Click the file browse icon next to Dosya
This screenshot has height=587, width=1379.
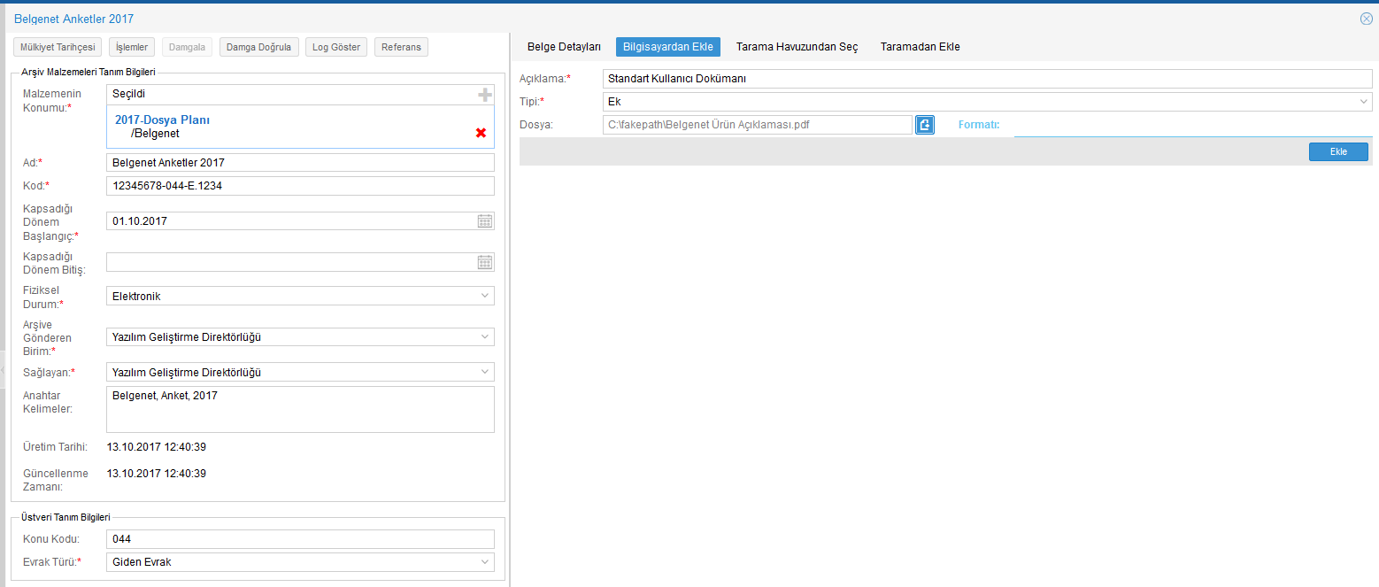[x=925, y=125]
